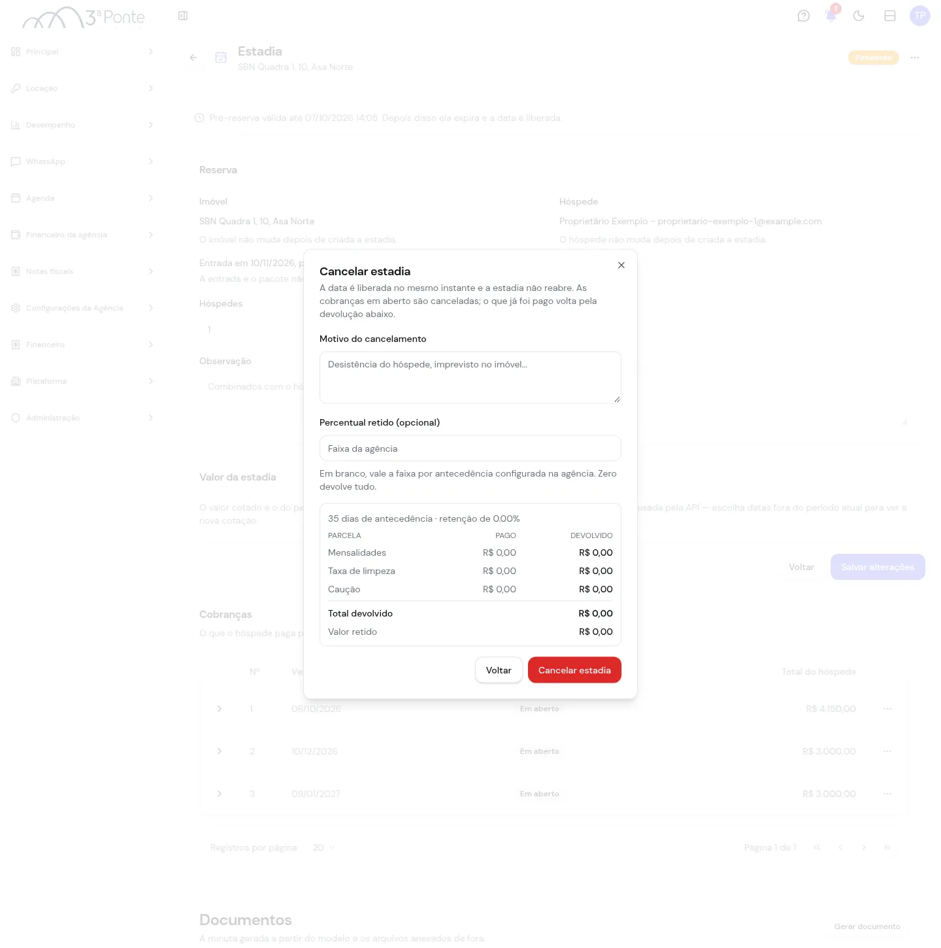The height and width of the screenshot is (948, 941).
Task: Open the TP user avatar menu
Action: click(920, 16)
